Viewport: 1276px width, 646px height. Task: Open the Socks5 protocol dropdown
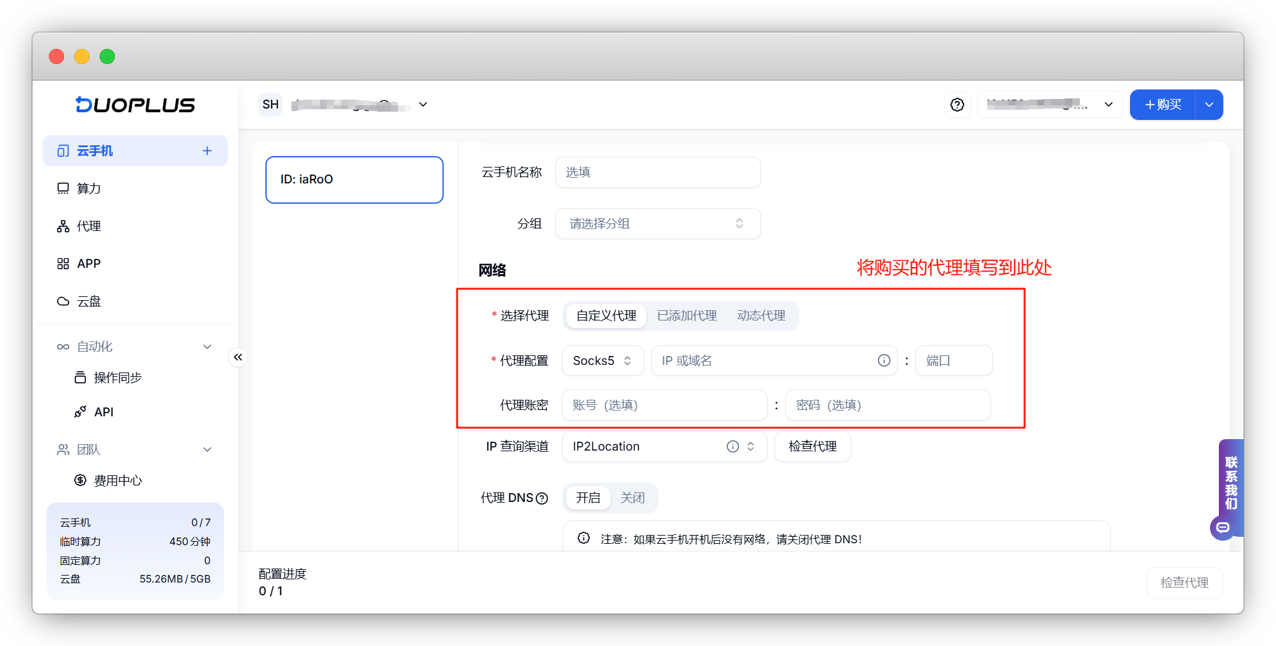coord(602,360)
